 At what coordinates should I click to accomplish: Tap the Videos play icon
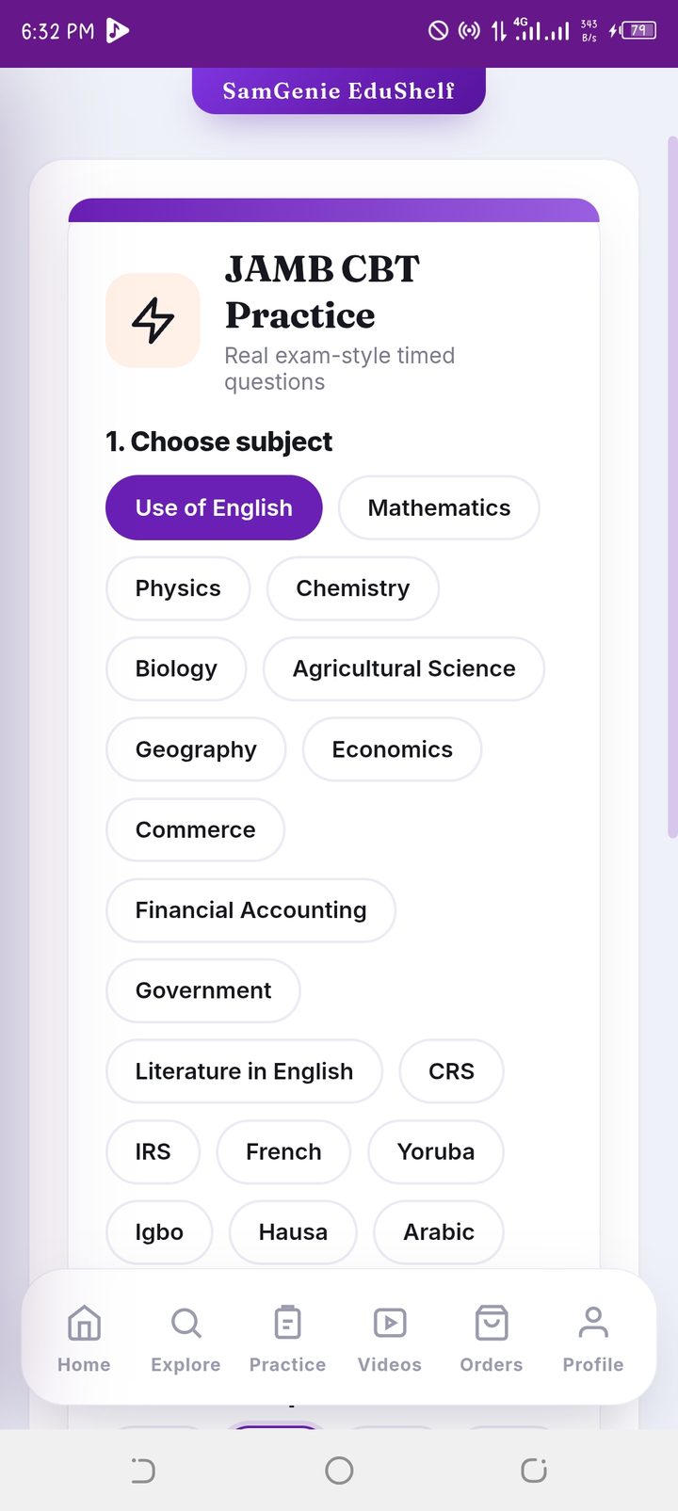tap(390, 1323)
